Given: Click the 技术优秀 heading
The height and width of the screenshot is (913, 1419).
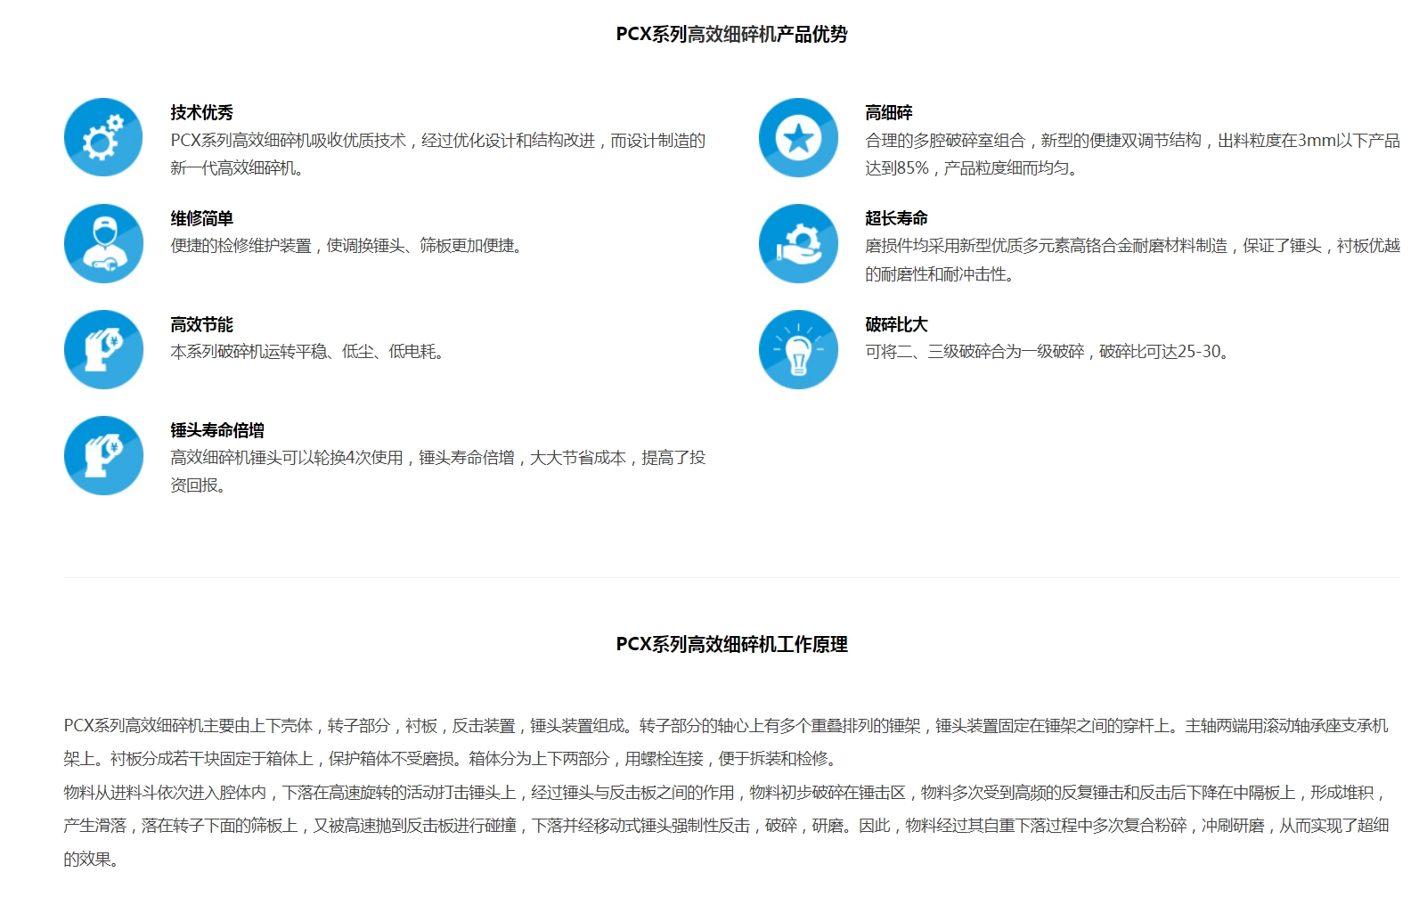Looking at the screenshot, I should [x=202, y=113].
